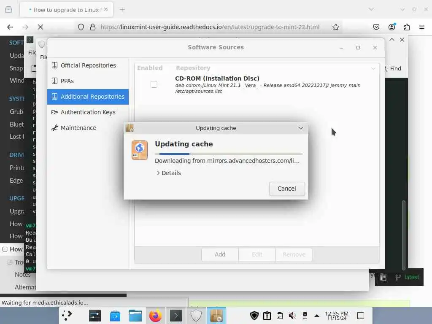List all Firefox tabs dropdown

pyautogui.click(x=371, y=9)
